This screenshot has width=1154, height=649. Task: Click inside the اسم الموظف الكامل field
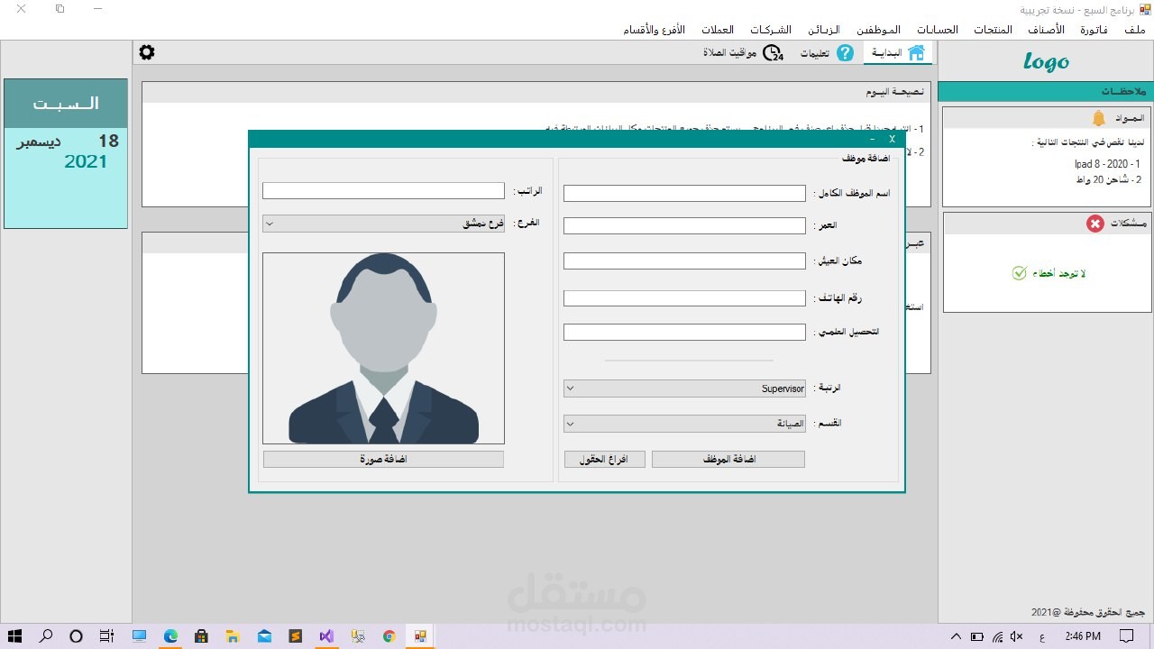[x=683, y=193]
